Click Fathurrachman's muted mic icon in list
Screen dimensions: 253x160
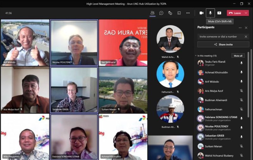pos(241,109)
